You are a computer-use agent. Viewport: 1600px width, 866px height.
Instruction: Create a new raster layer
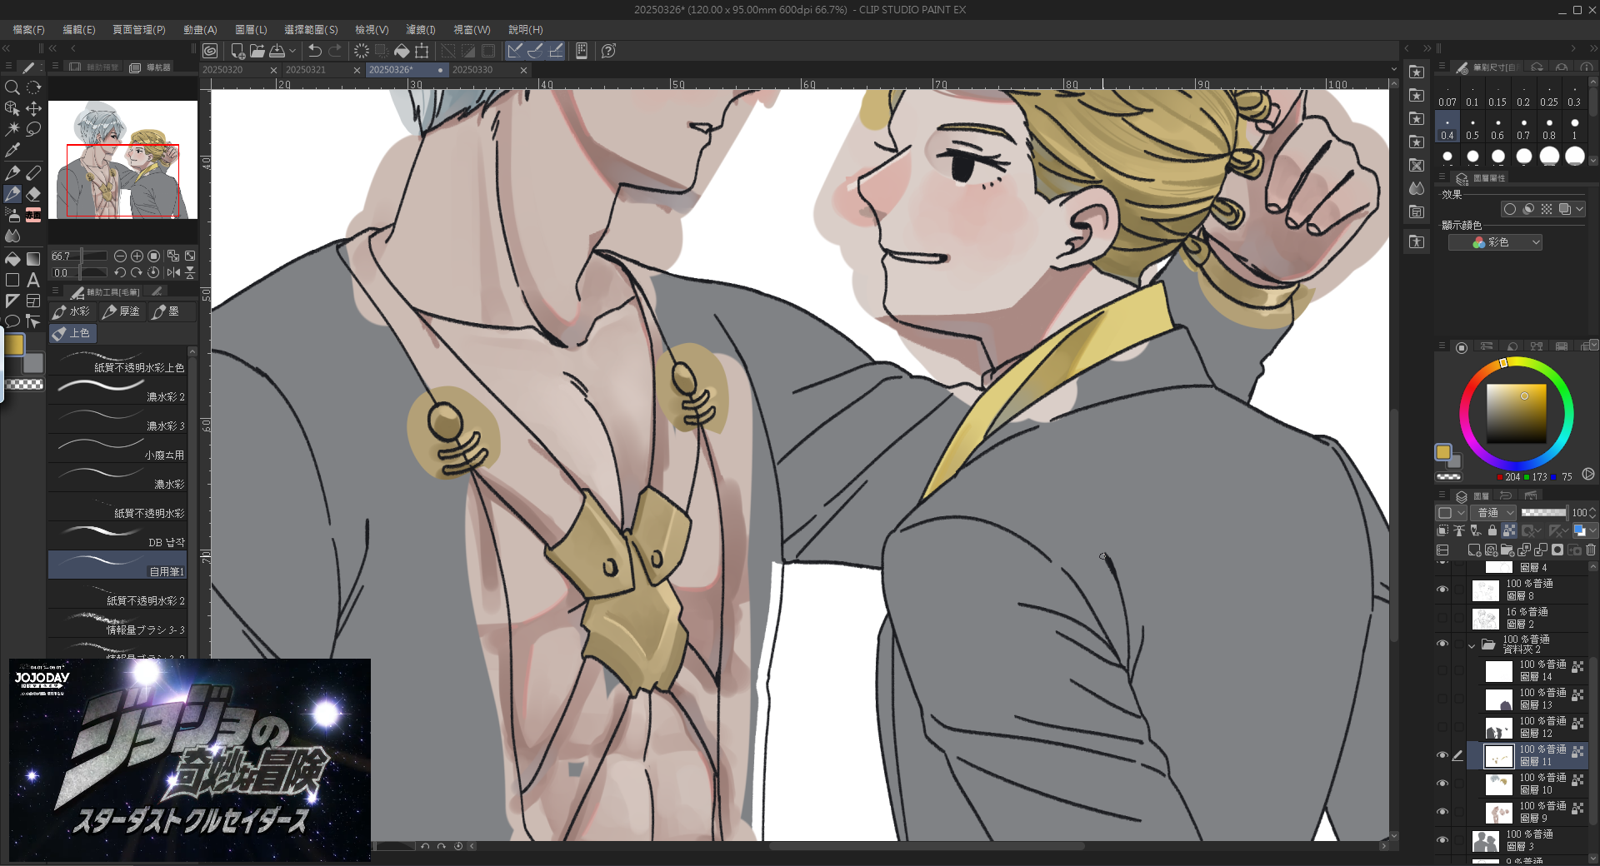(x=1473, y=550)
